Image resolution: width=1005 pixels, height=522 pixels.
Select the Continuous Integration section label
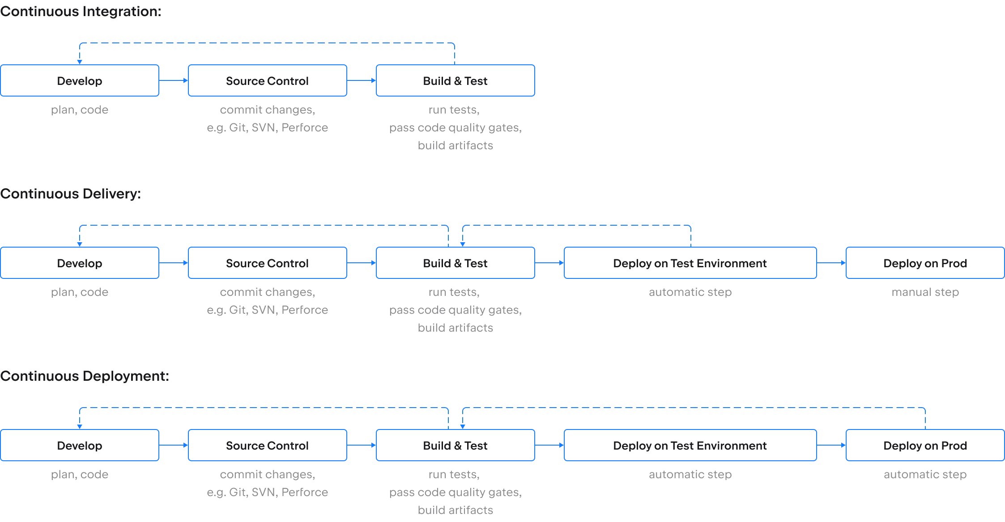pyautogui.click(x=71, y=8)
